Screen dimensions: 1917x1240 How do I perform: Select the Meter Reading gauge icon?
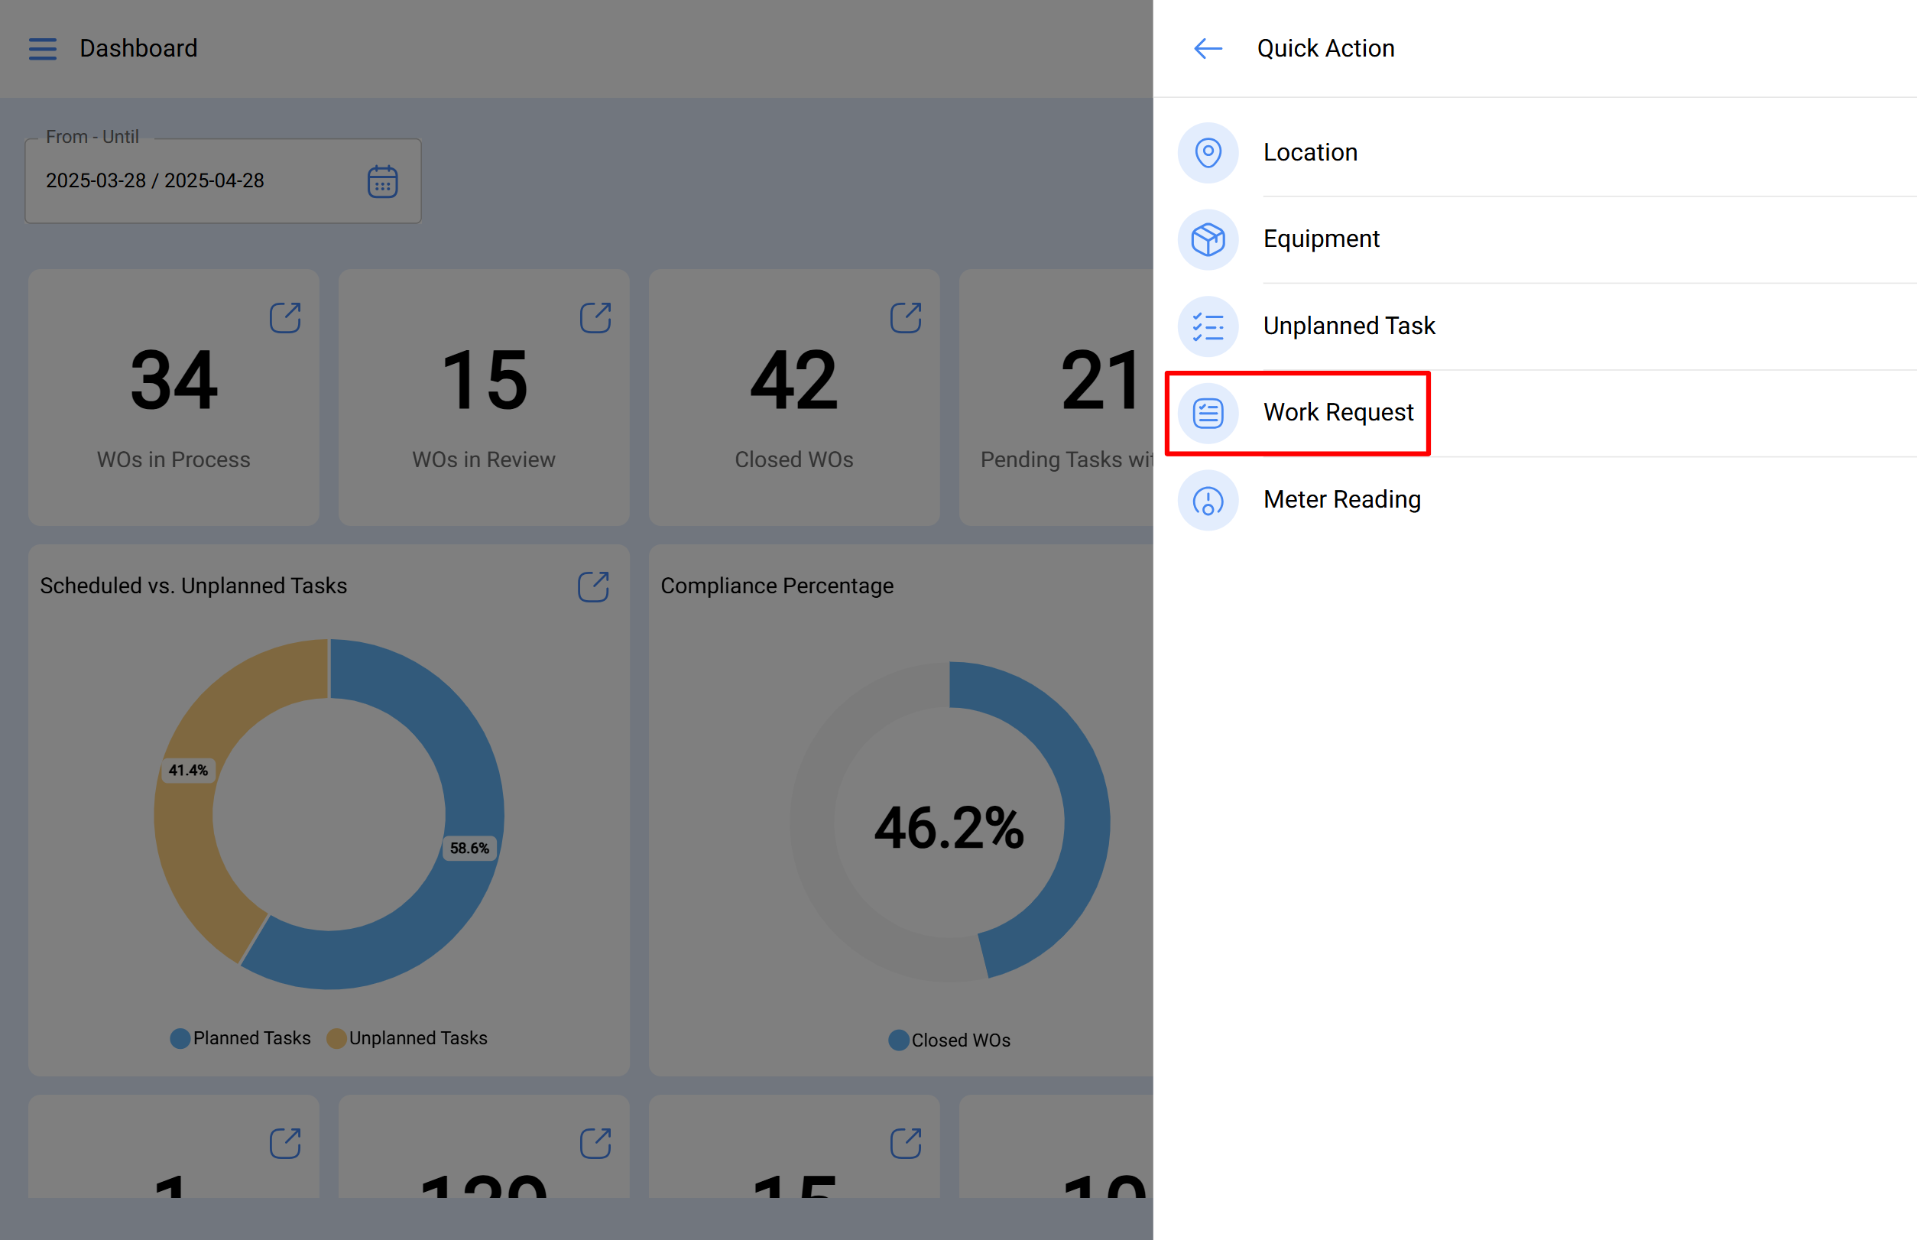click(1208, 500)
